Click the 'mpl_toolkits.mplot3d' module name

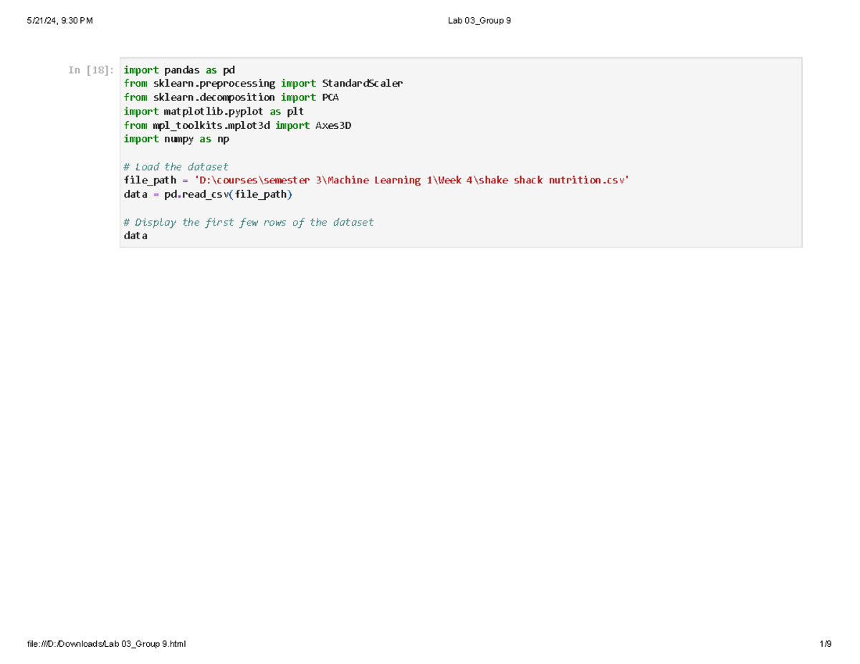211,125
